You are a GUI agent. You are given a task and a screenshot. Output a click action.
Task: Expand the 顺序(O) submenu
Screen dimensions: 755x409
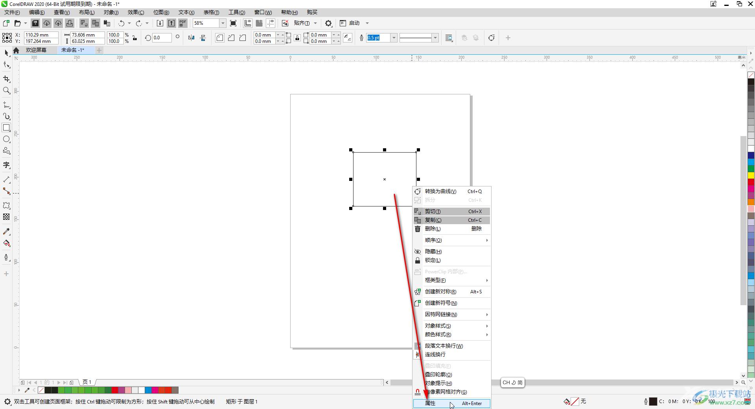pyautogui.click(x=451, y=240)
